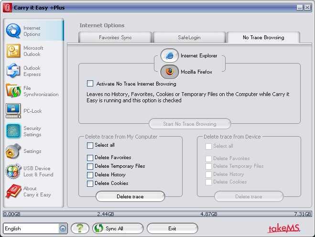Open the USB Device Lost & Found icon
315x237 pixels.
pos(13,171)
